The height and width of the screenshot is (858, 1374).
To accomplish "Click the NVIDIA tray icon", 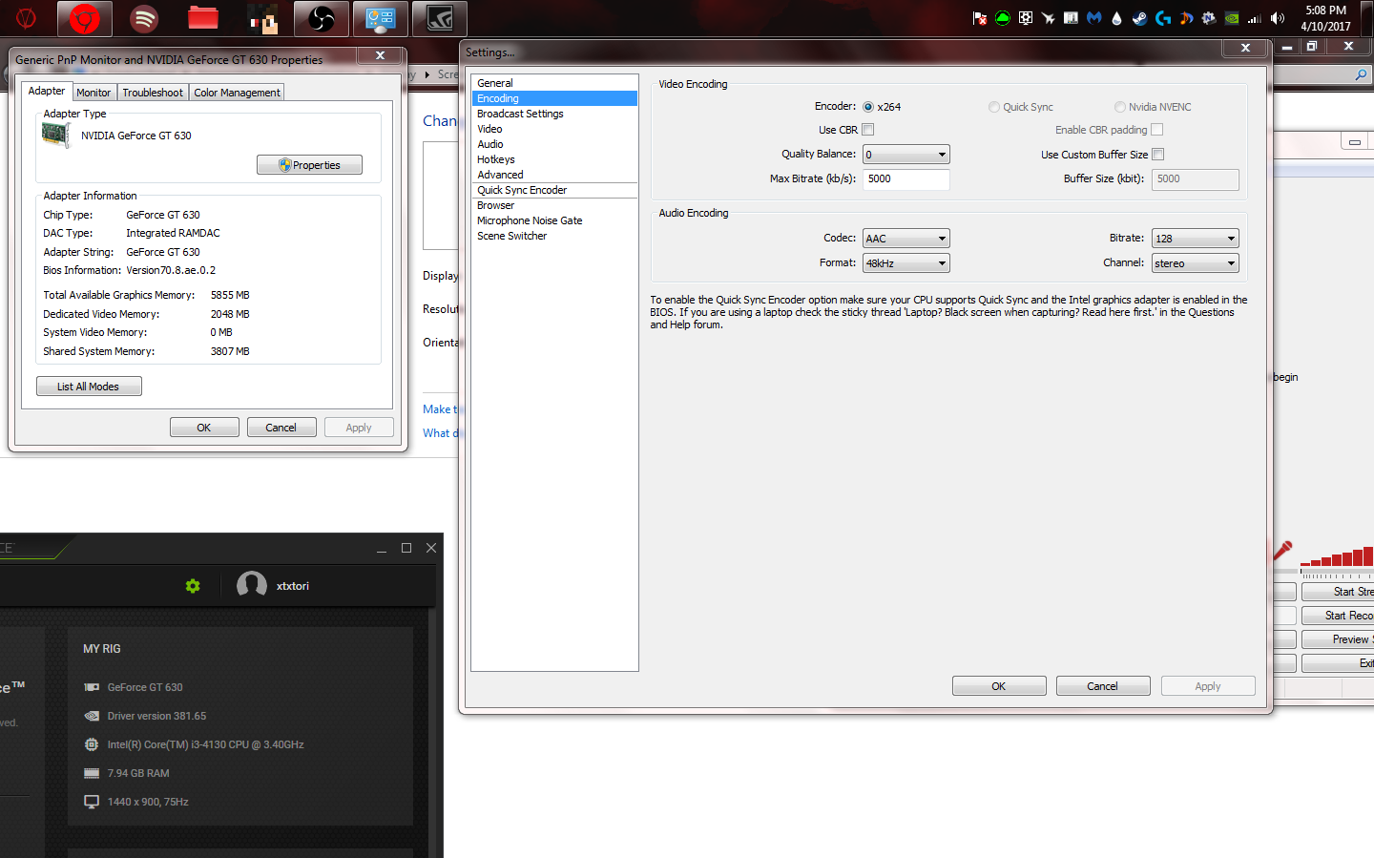I will pos(1232,18).
